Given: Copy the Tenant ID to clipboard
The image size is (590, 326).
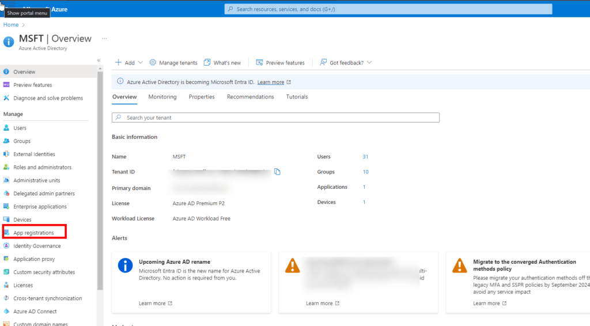Looking at the screenshot, I should point(277,172).
